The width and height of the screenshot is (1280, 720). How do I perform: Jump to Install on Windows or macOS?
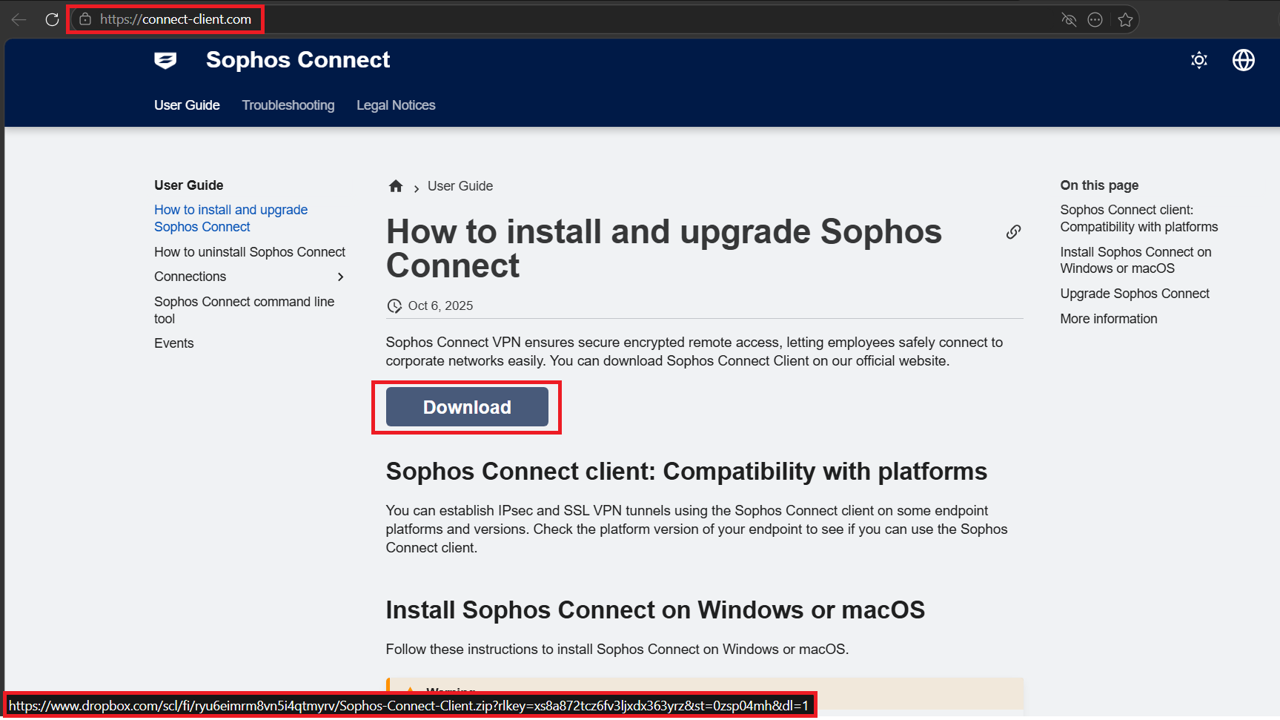point(1135,260)
